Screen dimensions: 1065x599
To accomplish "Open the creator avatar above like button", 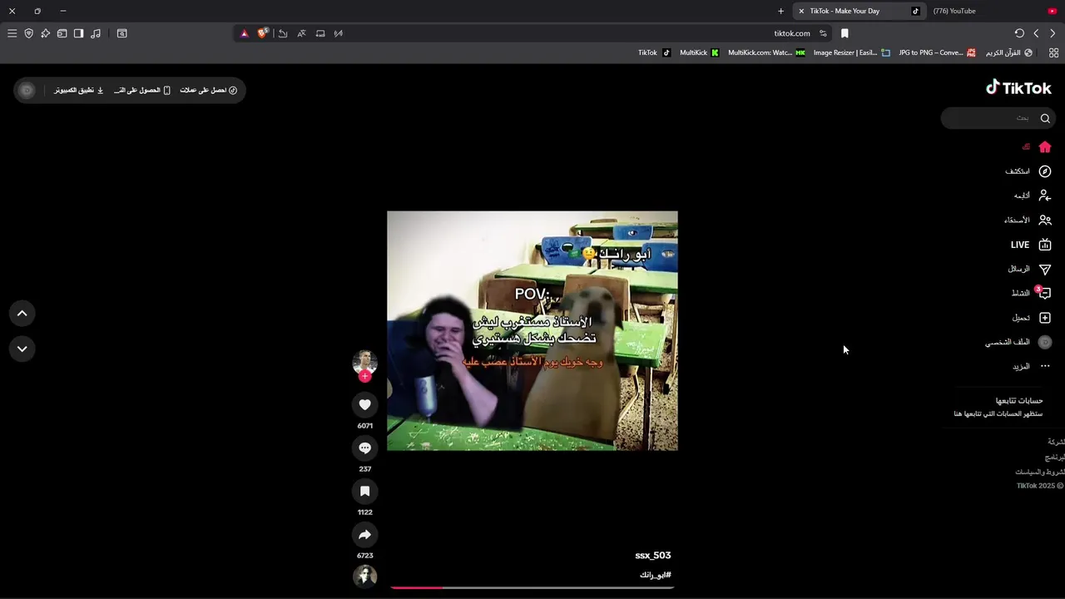I will (x=364, y=362).
